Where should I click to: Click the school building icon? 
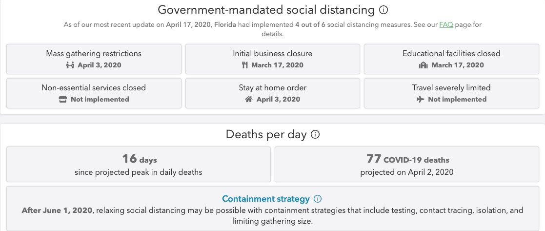pyautogui.click(x=423, y=65)
